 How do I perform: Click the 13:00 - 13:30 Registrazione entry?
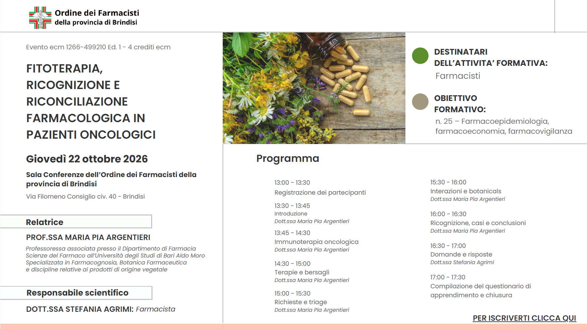[320, 187]
